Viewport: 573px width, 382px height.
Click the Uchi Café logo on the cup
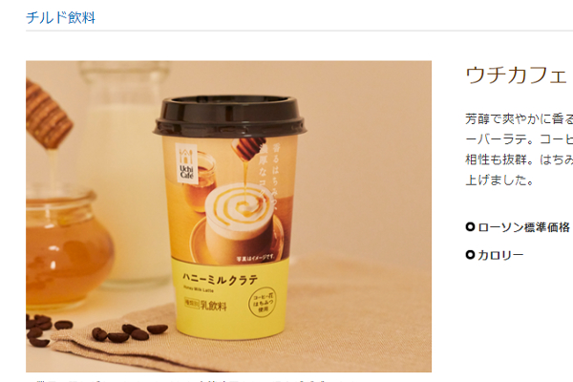(187, 163)
